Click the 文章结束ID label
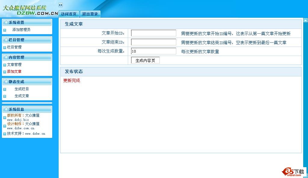Image resolution: width=308 pixels, height=178 pixels. click(x=113, y=42)
